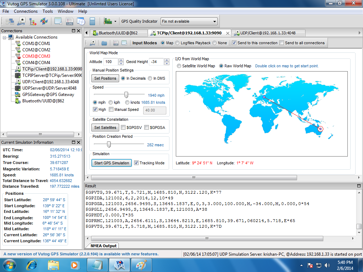Select GPSGateway@GPS Gateway connection
This screenshot has height=272, width=363.
pyautogui.click(x=48, y=94)
